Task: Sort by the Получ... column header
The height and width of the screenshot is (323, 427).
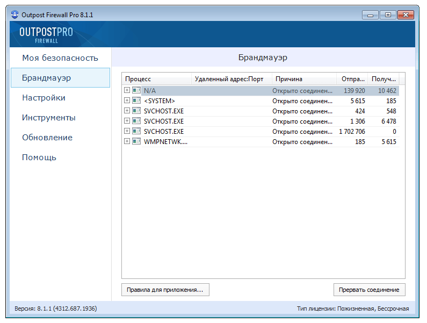Action: [383, 79]
